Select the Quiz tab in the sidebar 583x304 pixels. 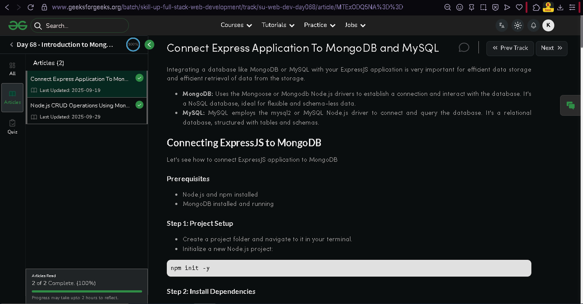coord(13,126)
